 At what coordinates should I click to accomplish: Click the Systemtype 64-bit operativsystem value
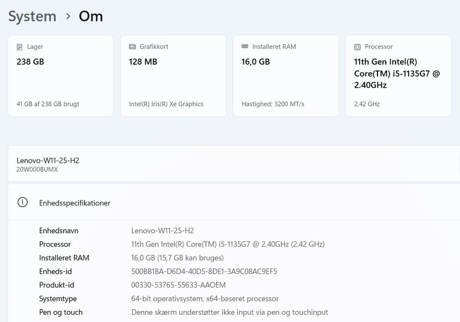[x=205, y=299]
